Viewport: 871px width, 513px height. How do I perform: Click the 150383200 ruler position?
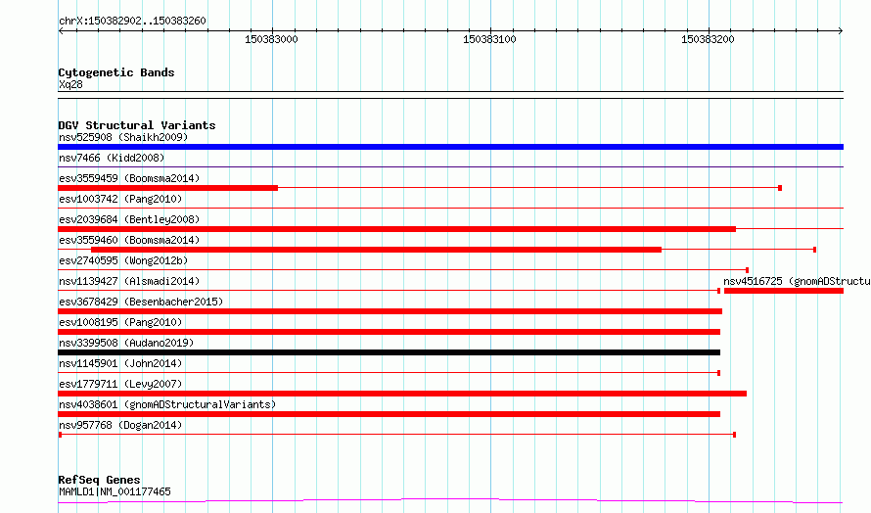(708, 39)
